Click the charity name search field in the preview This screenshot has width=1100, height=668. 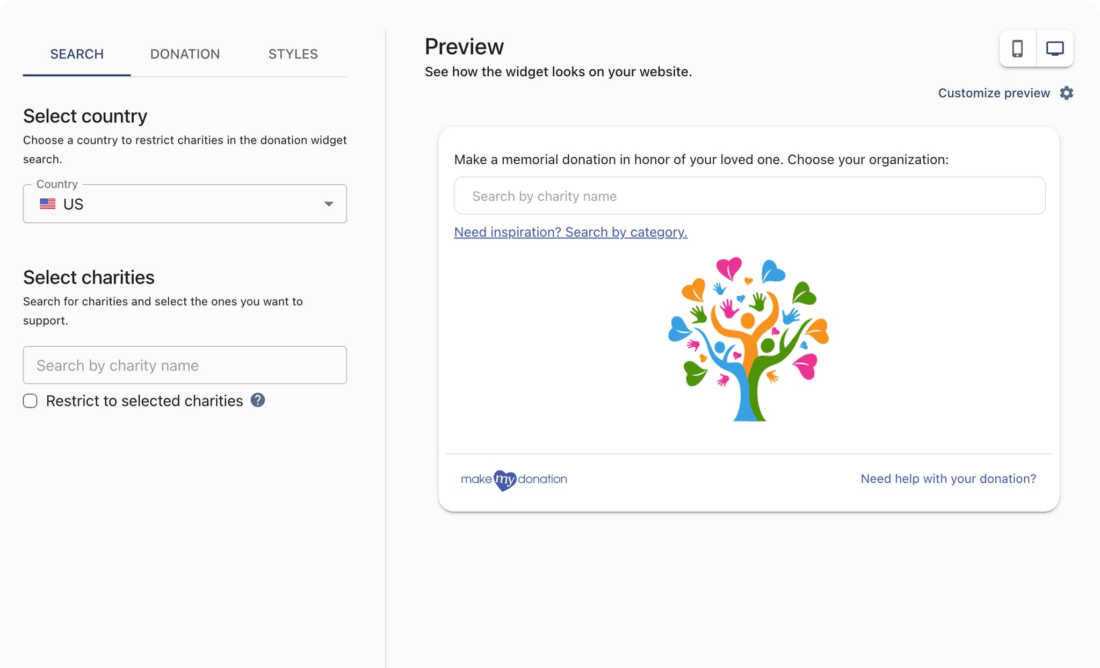[x=749, y=195]
